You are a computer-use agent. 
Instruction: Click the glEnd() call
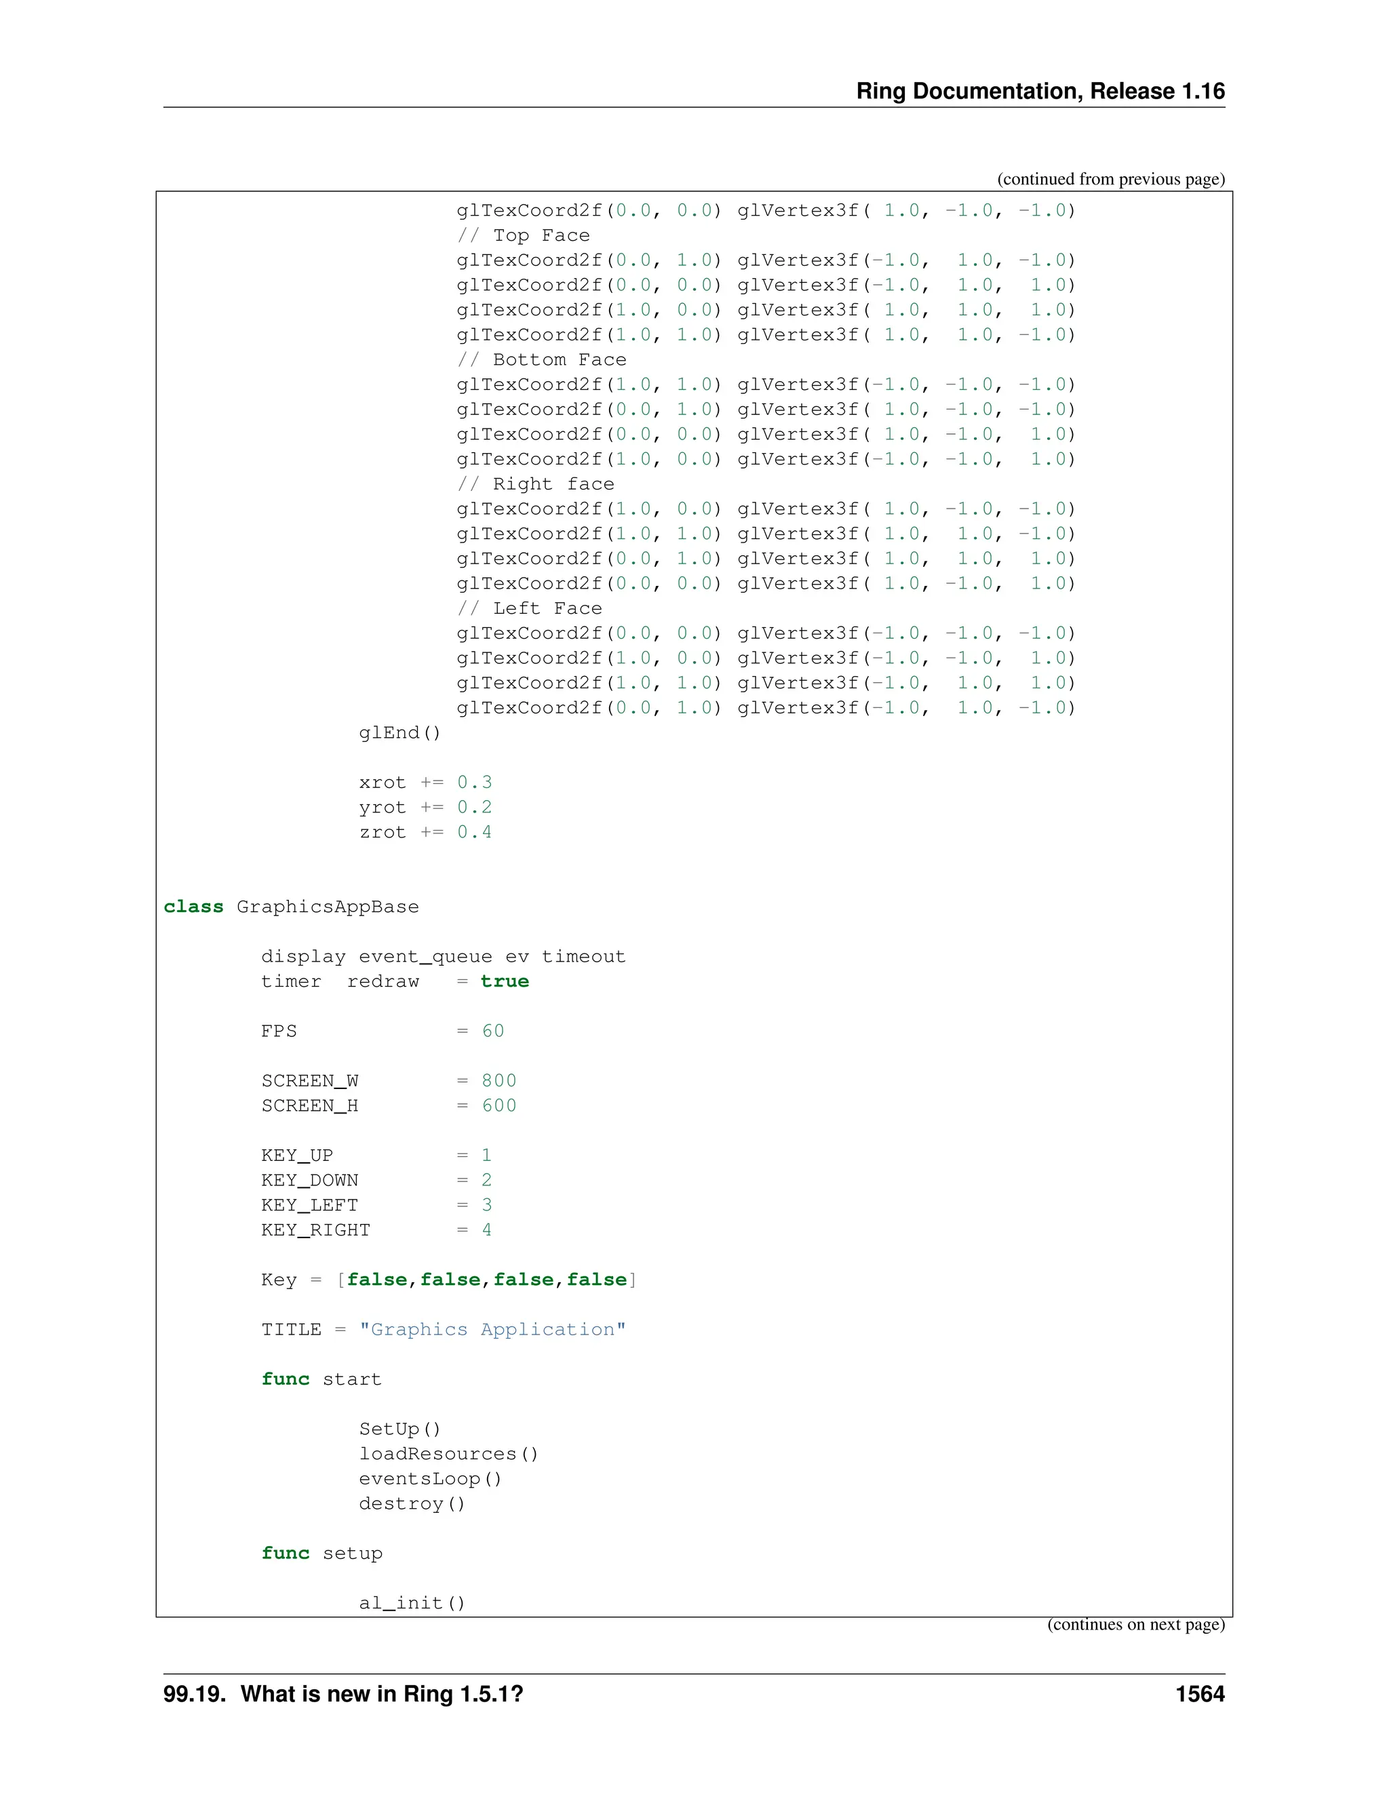(400, 732)
